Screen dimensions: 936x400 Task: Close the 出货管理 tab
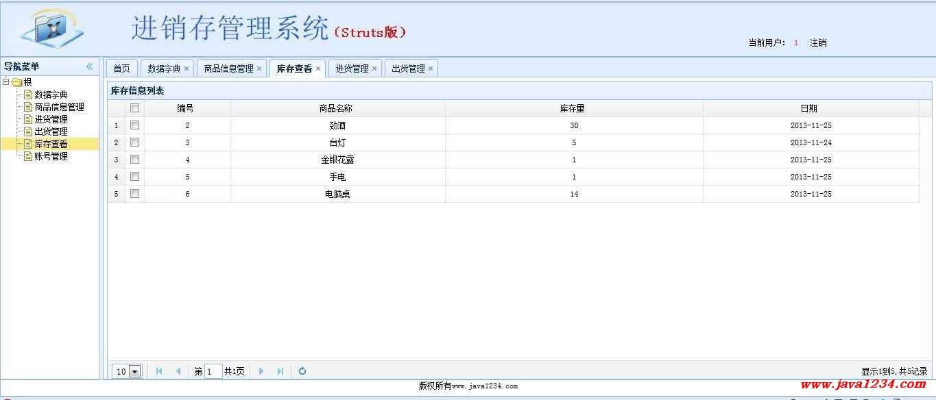point(431,68)
